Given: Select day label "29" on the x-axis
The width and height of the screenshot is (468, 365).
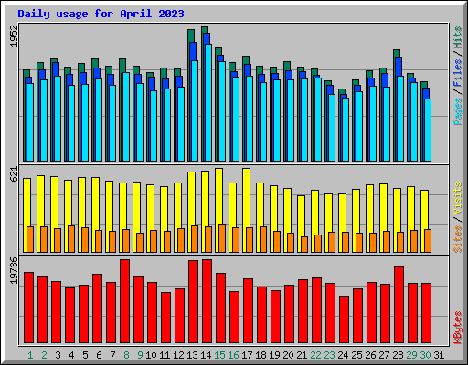Looking at the screenshot, I should 411,355.
